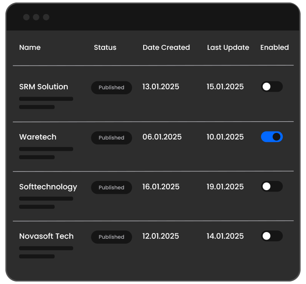Turn on the Softtechnology enabled switch
The width and height of the screenshot is (306, 284).
tap(272, 186)
